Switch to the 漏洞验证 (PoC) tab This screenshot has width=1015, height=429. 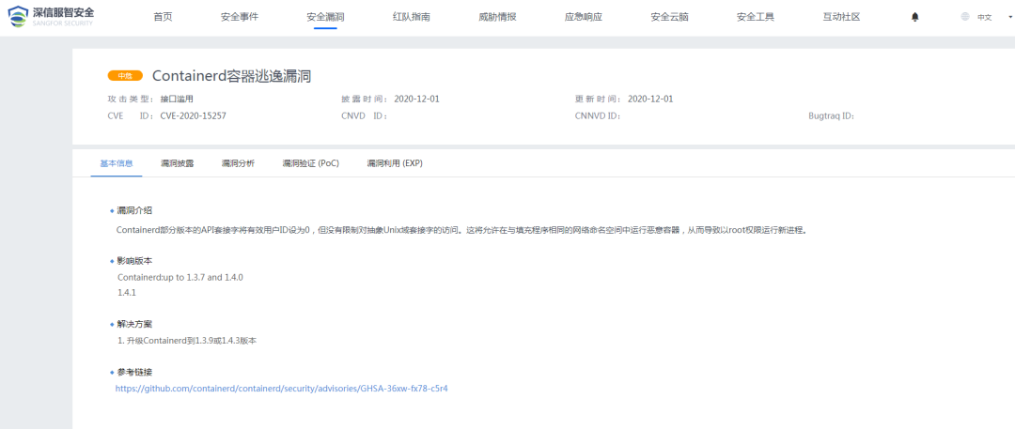pos(311,163)
